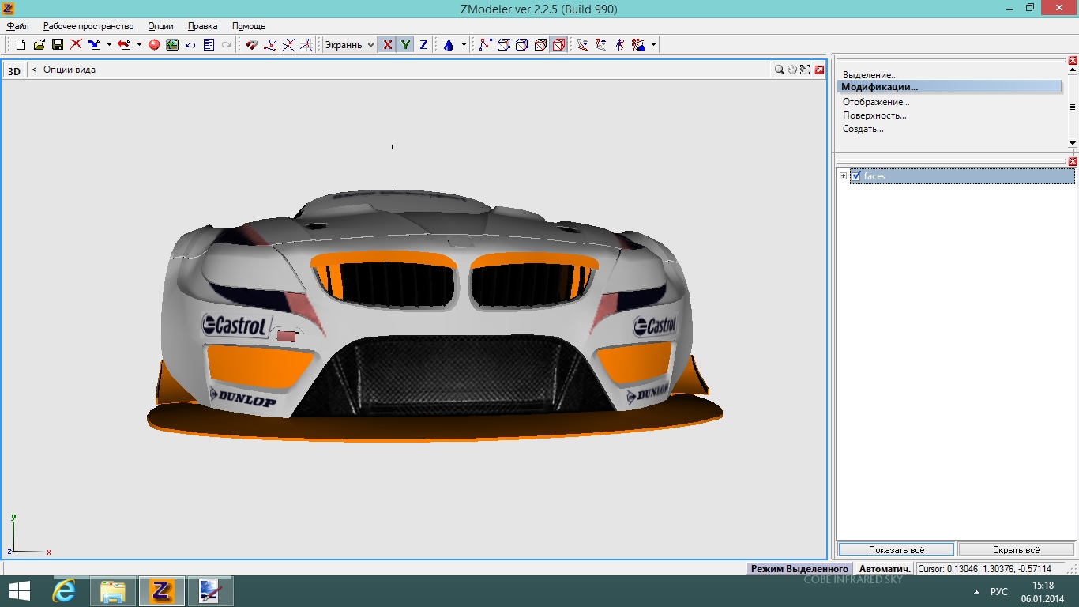Toggle the X axis lock
This screenshot has width=1079, height=607.
(x=387, y=45)
